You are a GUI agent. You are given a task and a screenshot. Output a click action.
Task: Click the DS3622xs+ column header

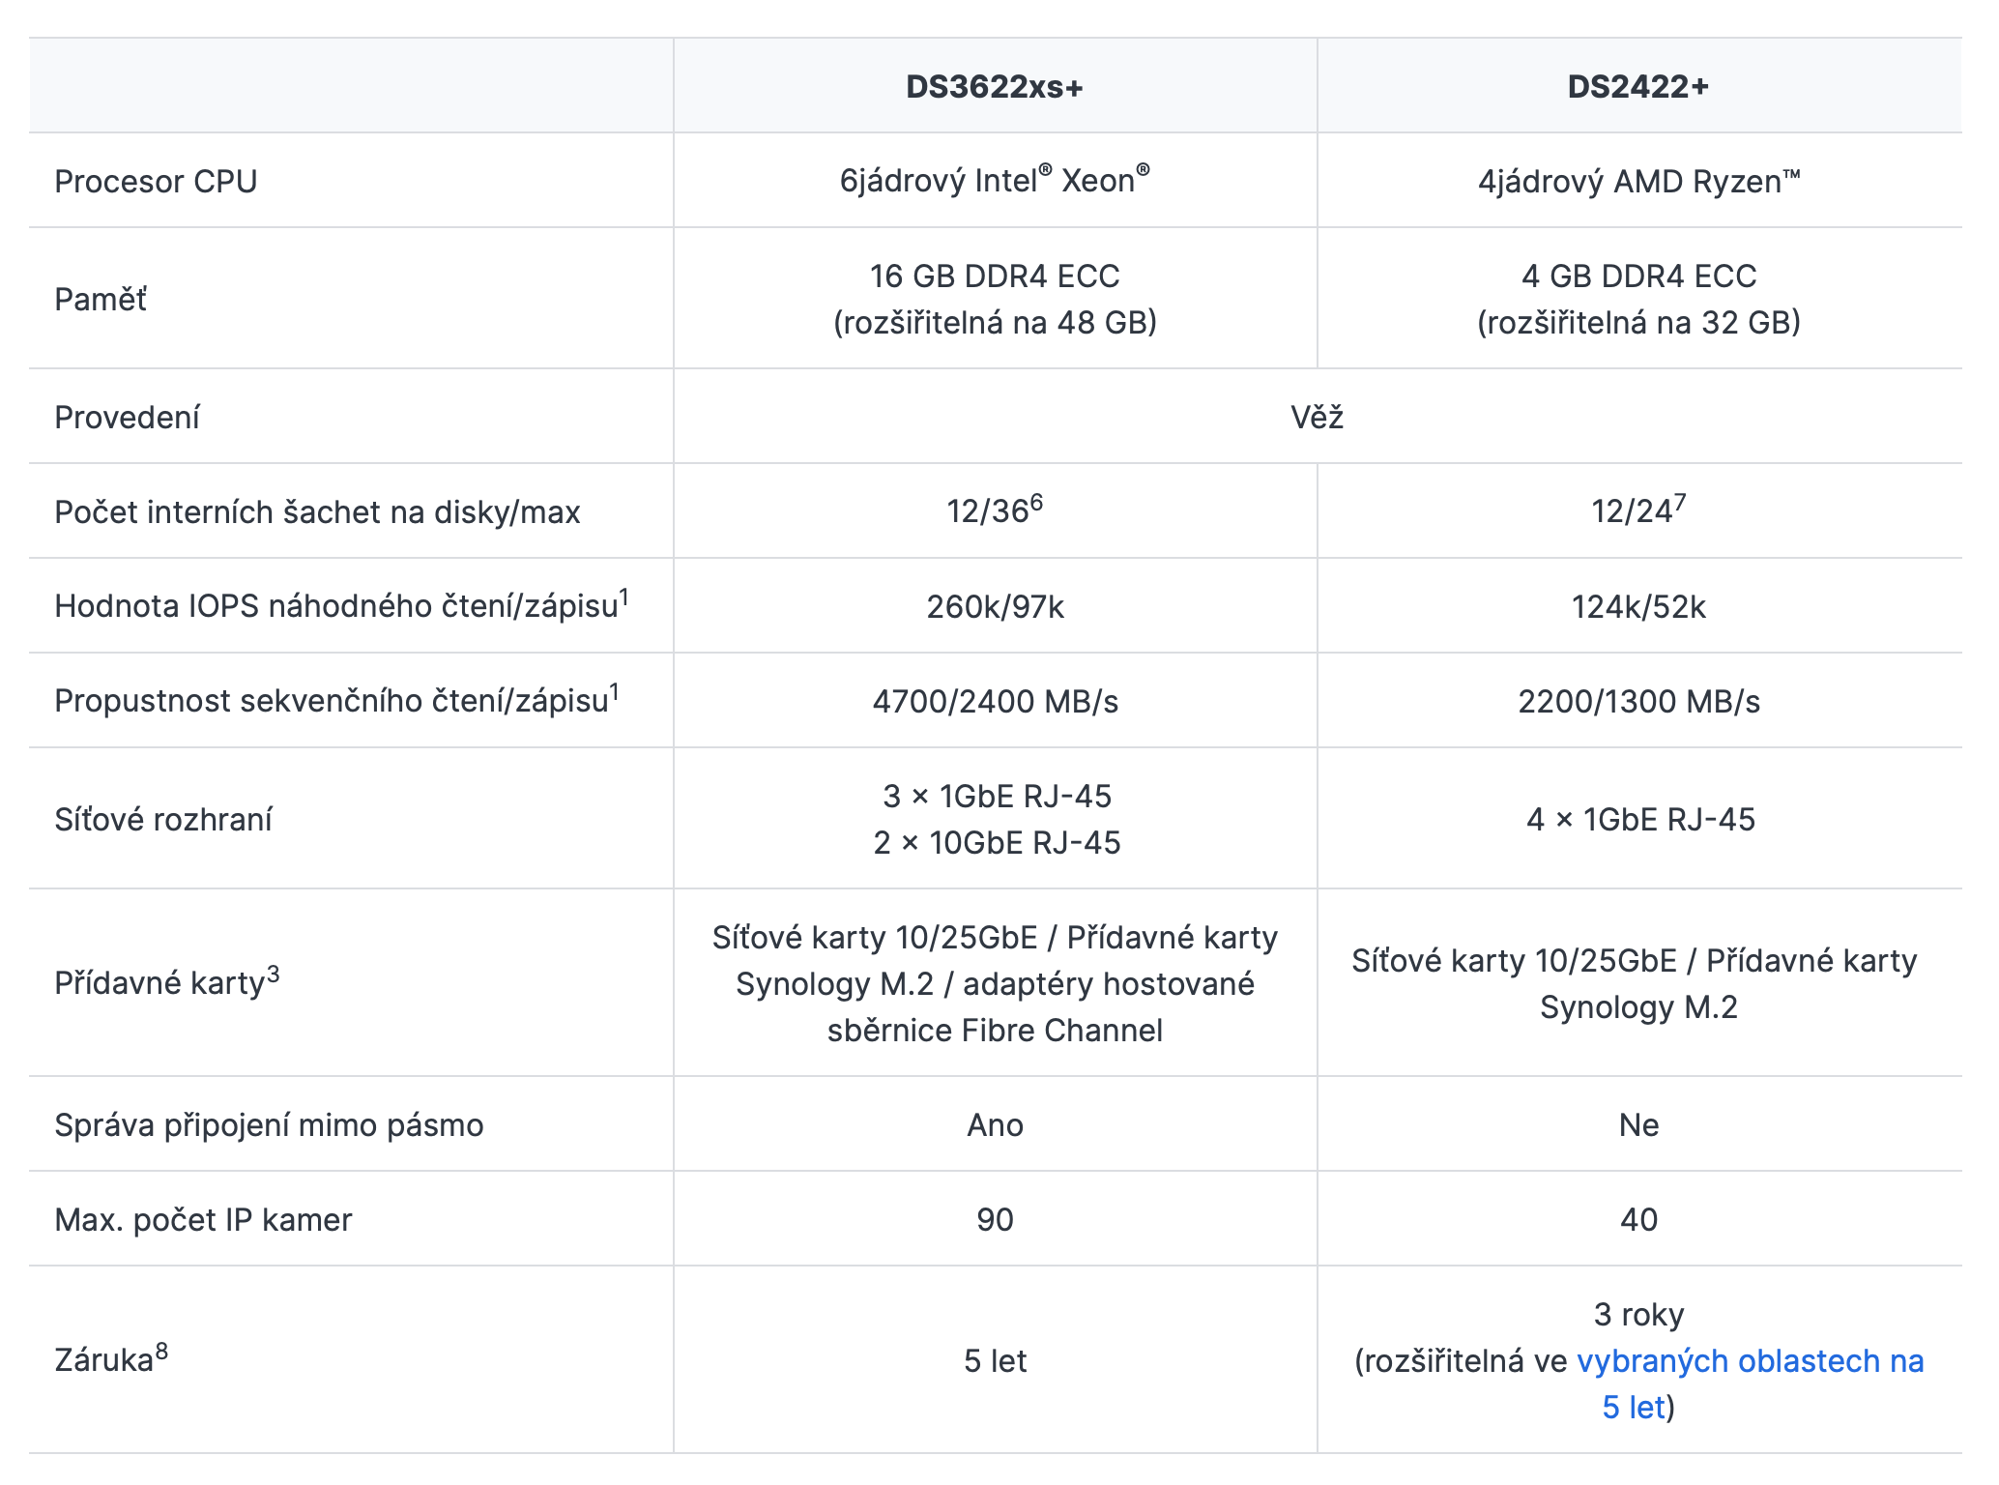[x=994, y=87]
